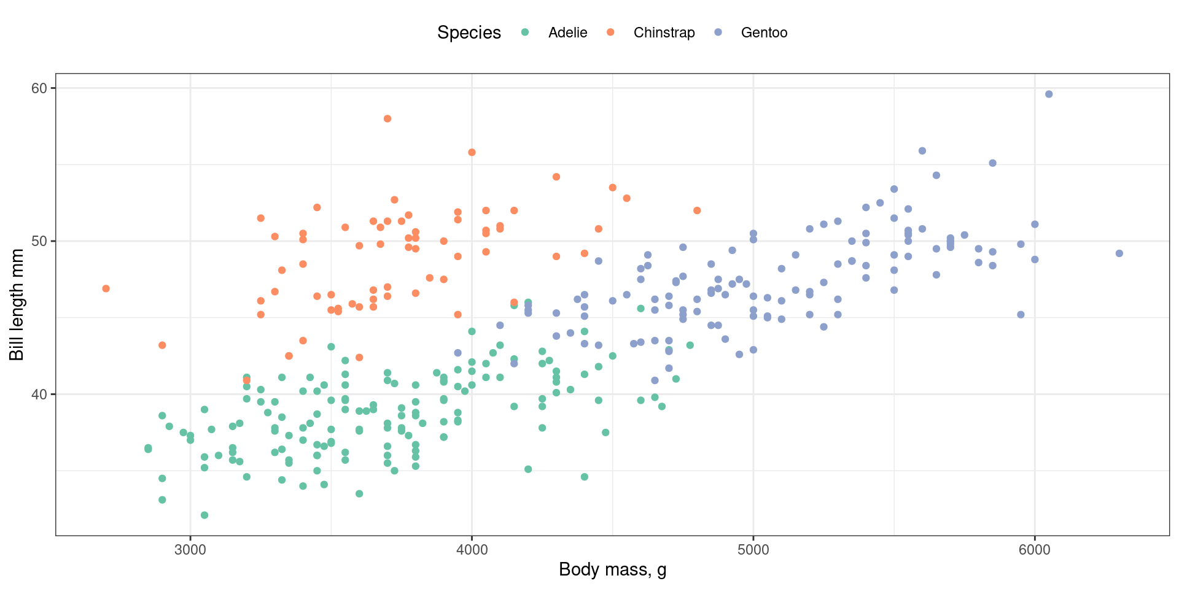Click the 3000 x-axis tick label
Viewport: 1179px width, 589px height.
(x=190, y=550)
